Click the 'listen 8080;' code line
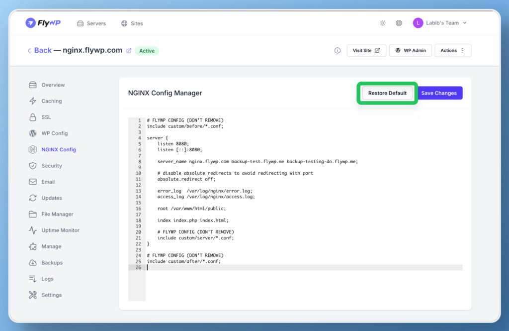This screenshot has height=331, width=509. coord(173,144)
